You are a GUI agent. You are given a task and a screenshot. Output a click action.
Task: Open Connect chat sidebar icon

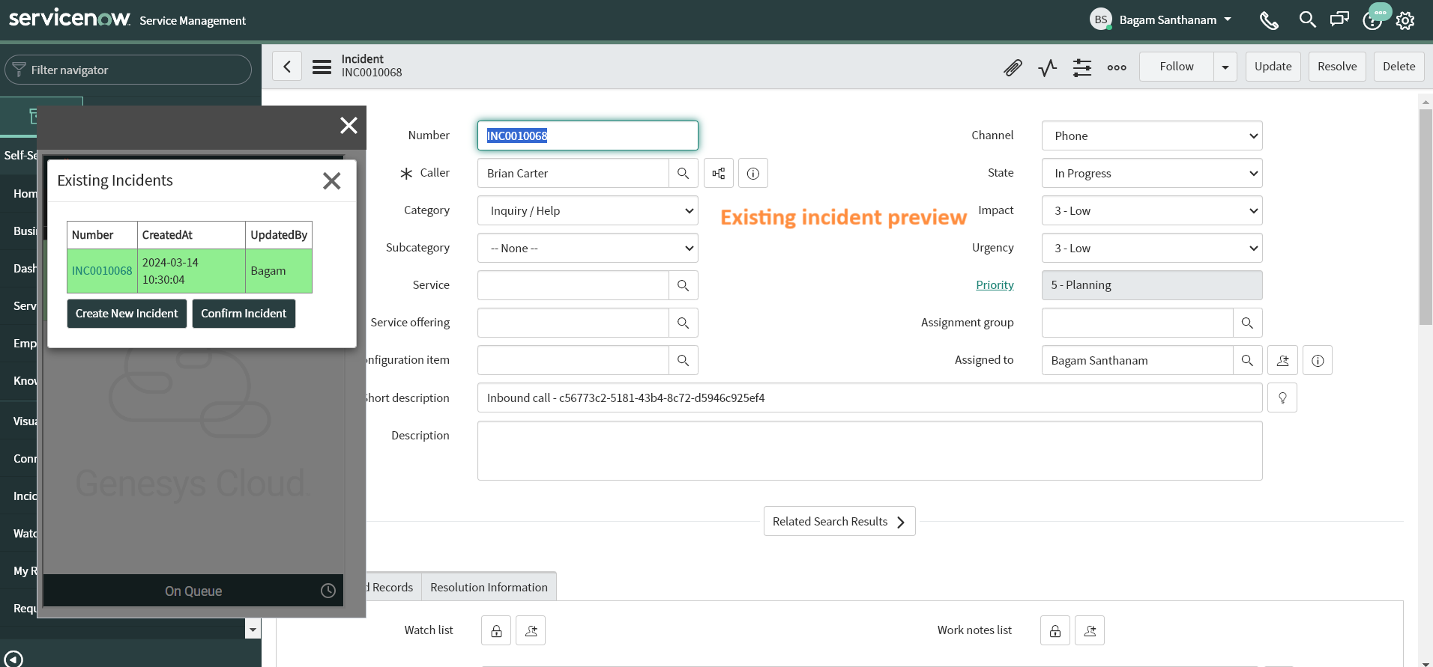1339,19
